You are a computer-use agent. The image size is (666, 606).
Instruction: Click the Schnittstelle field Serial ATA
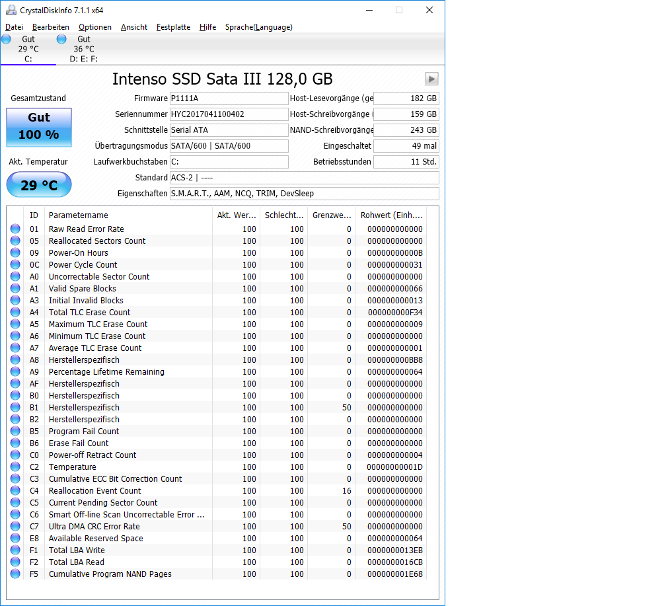(x=229, y=130)
